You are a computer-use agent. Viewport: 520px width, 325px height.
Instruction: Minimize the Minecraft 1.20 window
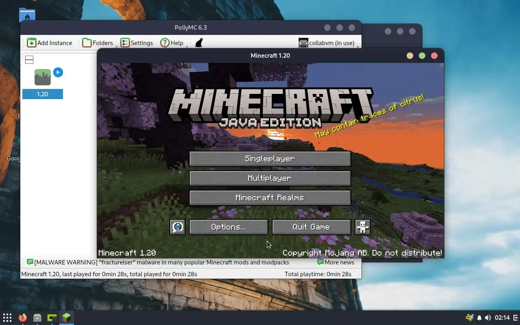tap(410, 56)
